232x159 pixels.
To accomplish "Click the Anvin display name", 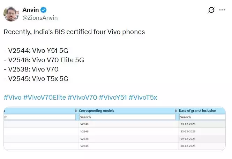I will pos(30,10).
